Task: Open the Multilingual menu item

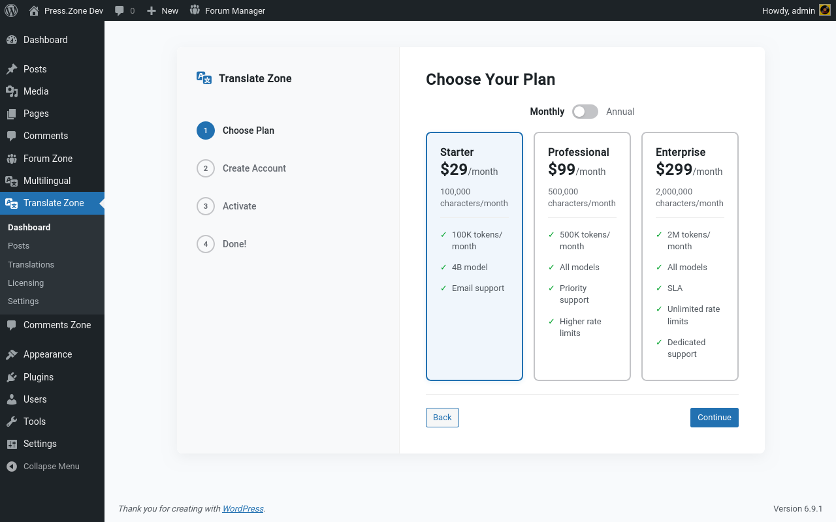Action: click(x=52, y=181)
